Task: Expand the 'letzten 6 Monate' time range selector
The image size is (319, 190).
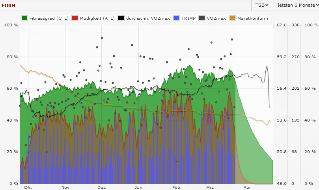Action: point(296,5)
